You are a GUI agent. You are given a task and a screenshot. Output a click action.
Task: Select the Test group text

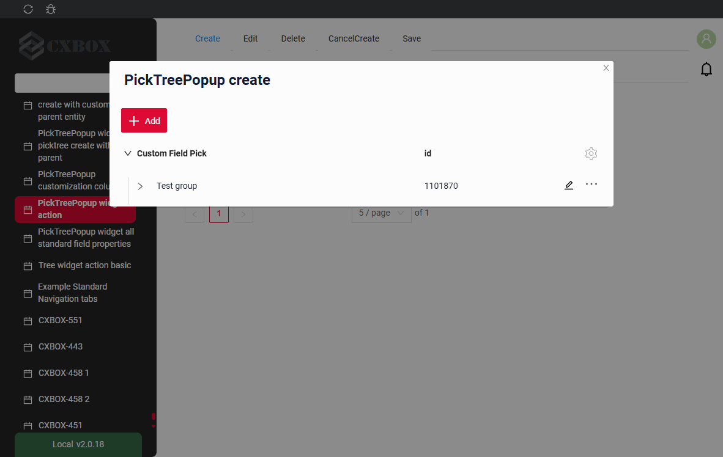coord(177,186)
